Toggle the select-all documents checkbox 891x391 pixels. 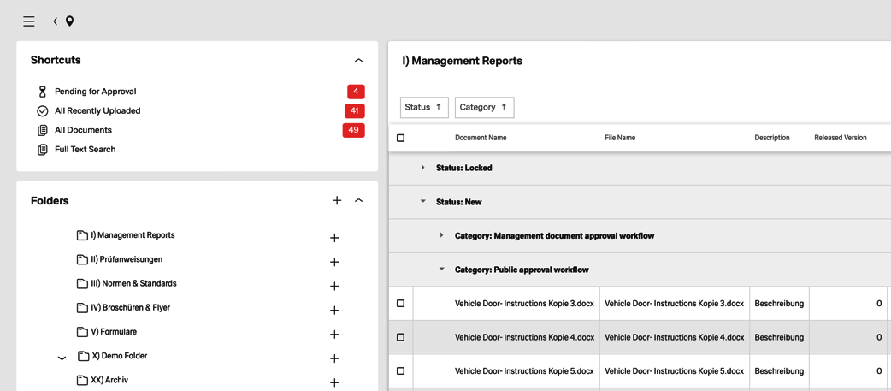point(400,138)
